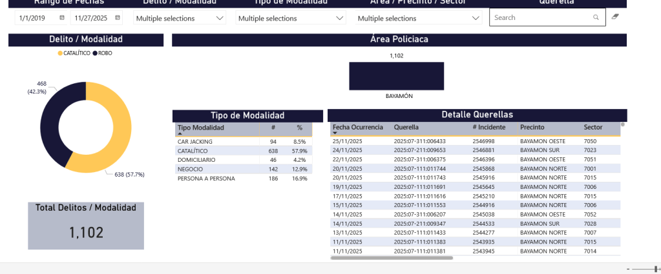This screenshot has height=274, width=661.
Task: Sort by the Fecha Ocurrencia arrow
Action: point(335,133)
